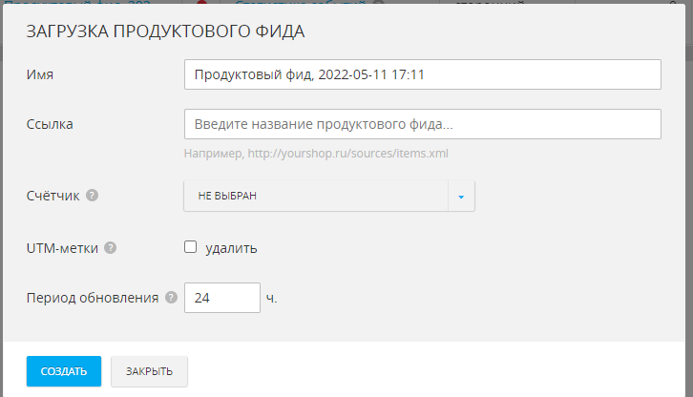The width and height of the screenshot is (693, 397).
Task: Click the ч. hours unit label
Action: pyautogui.click(x=271, y=298)
